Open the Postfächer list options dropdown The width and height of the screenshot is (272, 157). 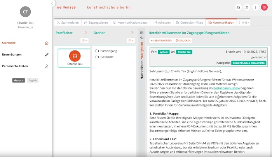84,40
